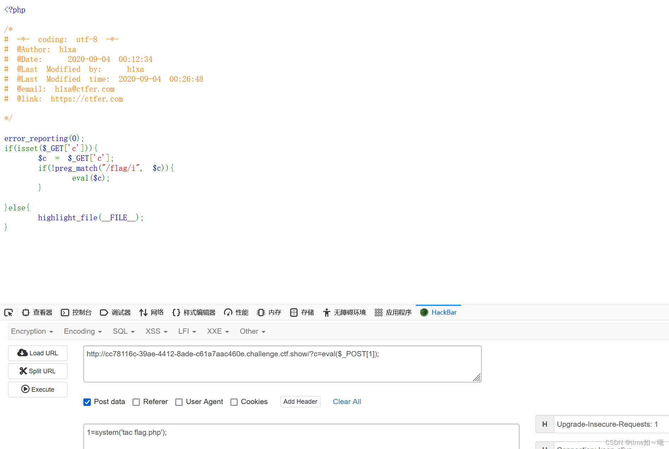Click the Upgrade-Insecure-Requests header field

(x=611, y=424)
